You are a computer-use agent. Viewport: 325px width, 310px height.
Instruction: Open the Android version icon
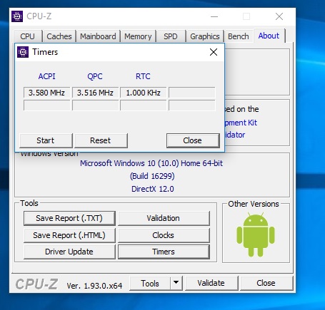pos(256,234)
